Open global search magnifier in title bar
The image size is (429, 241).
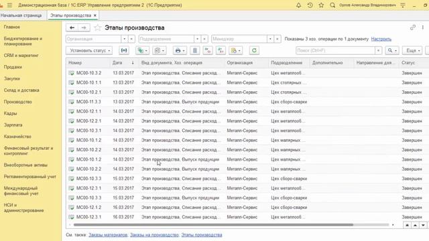(332, 5)
